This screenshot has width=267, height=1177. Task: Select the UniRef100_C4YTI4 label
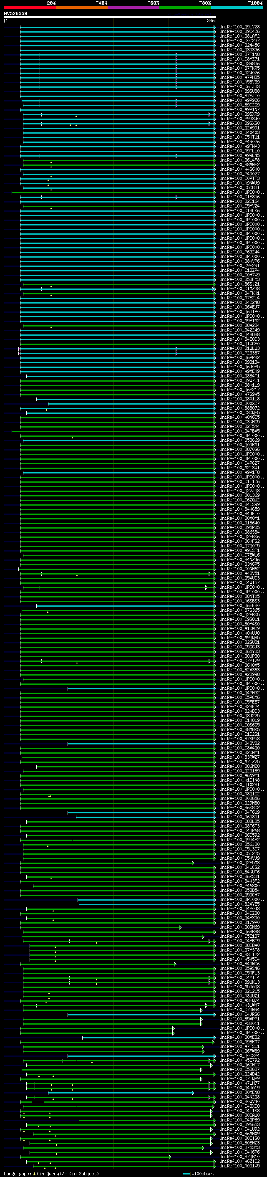click(239, 977)
